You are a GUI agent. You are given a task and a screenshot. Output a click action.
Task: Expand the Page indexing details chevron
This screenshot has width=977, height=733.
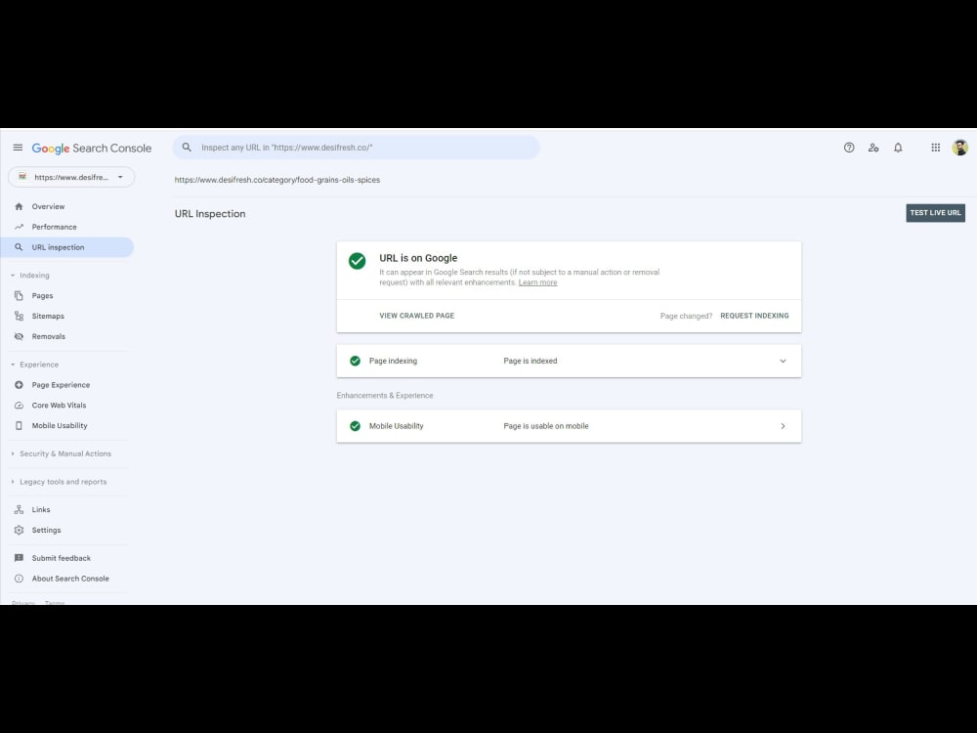(x=783, y=361)
